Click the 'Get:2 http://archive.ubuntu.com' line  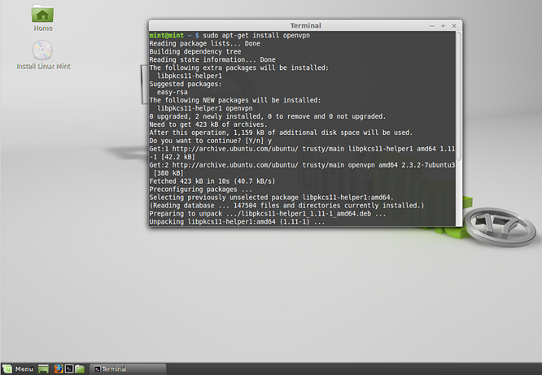(x=302, y=165)
